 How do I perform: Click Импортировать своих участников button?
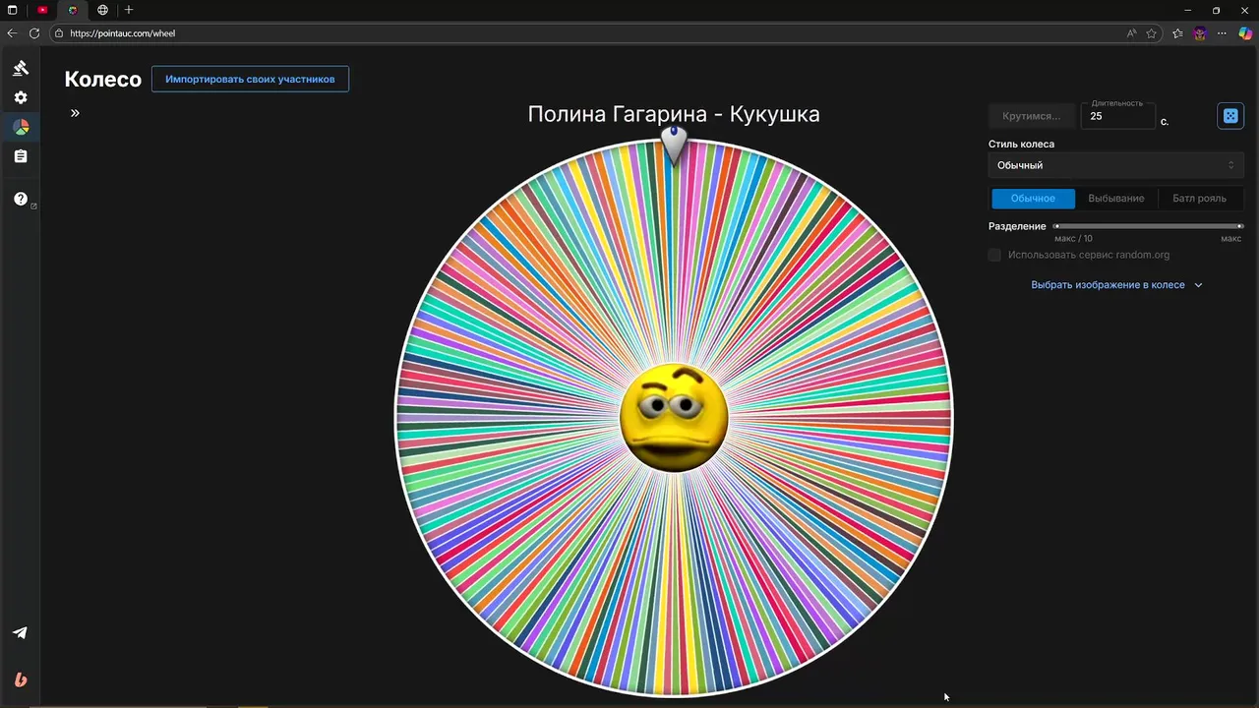click(250, 79)
